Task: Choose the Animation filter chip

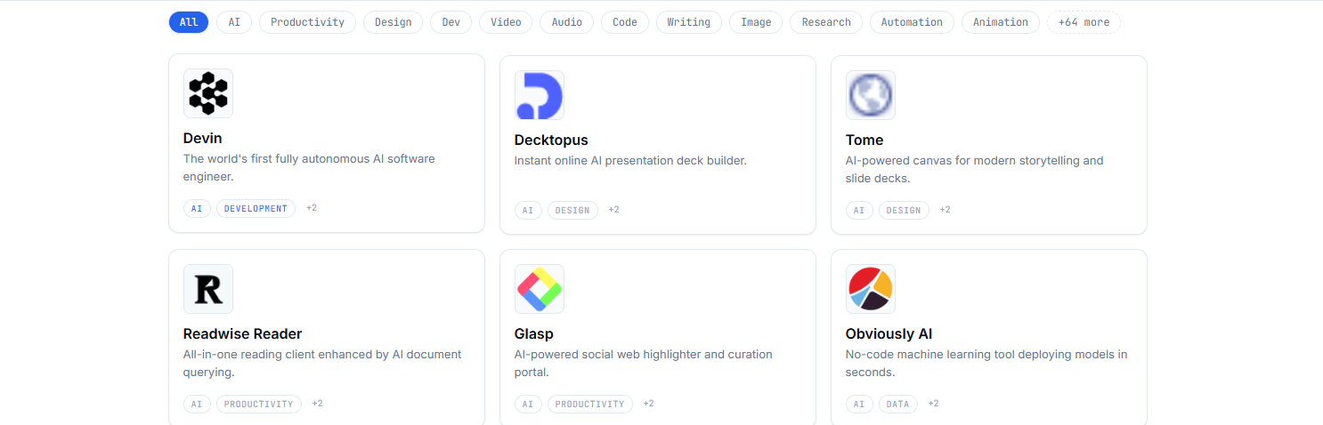Action: tap(1001, 22)
